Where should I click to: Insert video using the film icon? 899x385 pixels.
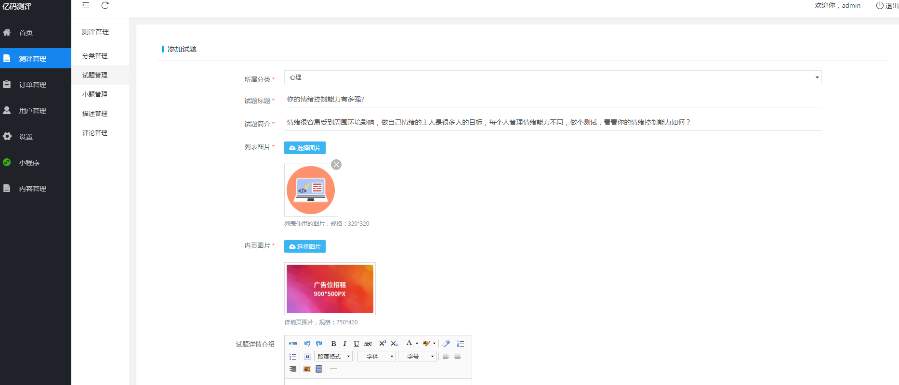click(319, 369)
